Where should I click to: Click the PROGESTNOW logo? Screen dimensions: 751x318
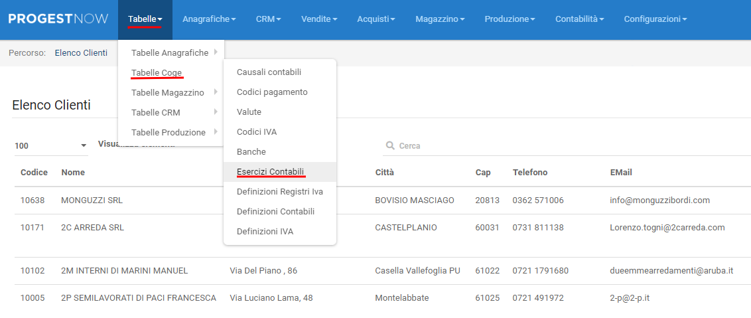(x=58, y=19)
